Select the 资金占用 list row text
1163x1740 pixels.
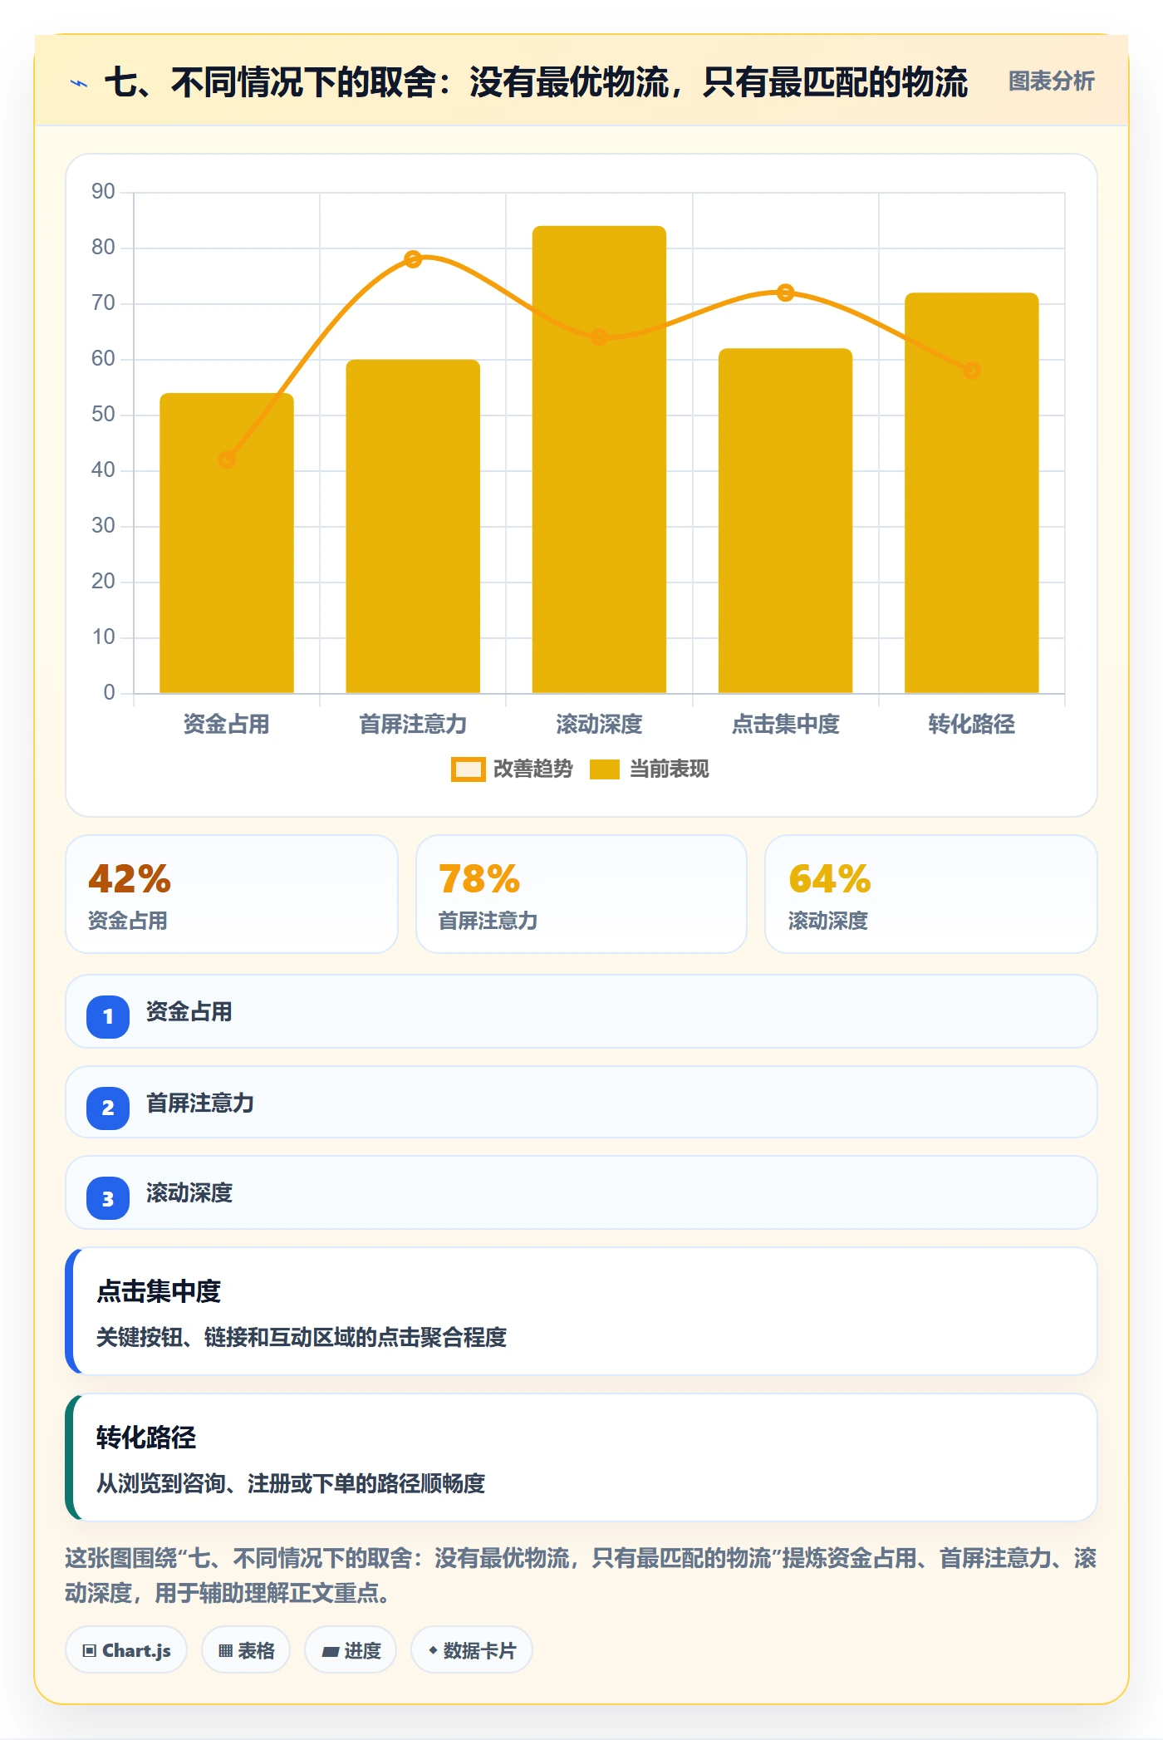point(189,1012)
